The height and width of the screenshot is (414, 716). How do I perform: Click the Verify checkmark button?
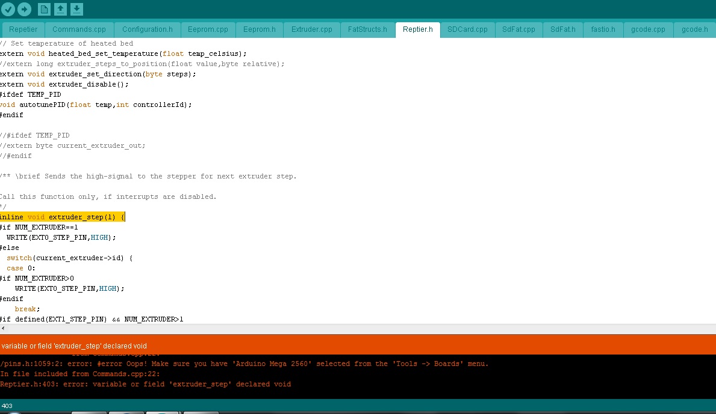(8, 9)
